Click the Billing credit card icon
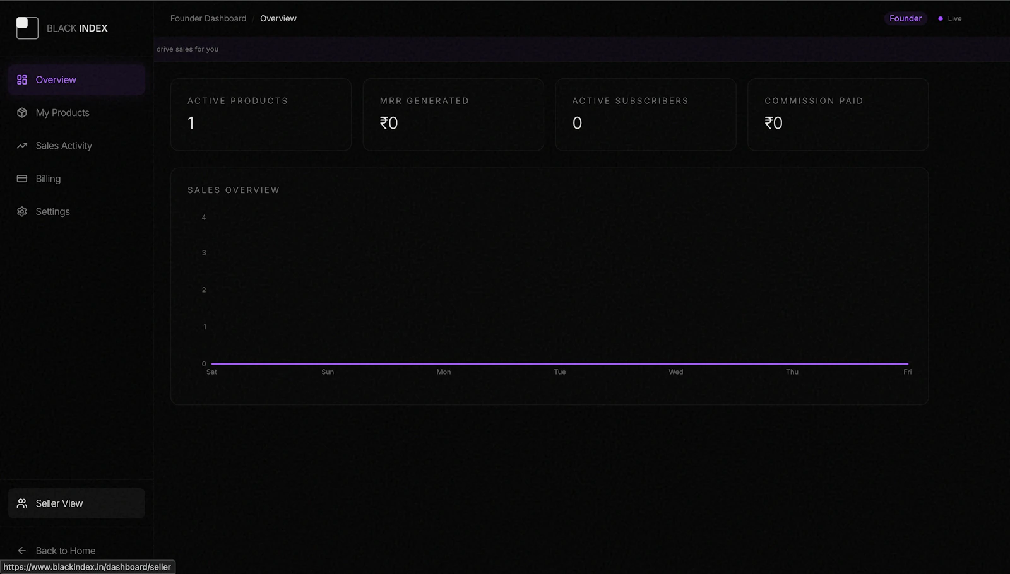Viewport: 1010px width, 574px height. coord(22,178)
